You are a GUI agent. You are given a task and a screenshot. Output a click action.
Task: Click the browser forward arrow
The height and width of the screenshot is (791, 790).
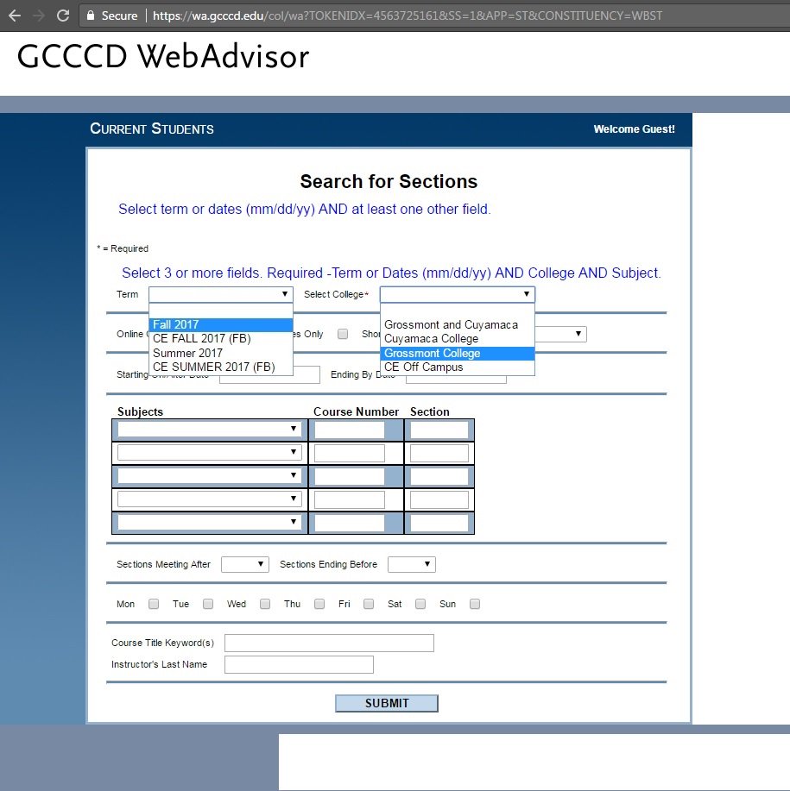pos(38,16)
